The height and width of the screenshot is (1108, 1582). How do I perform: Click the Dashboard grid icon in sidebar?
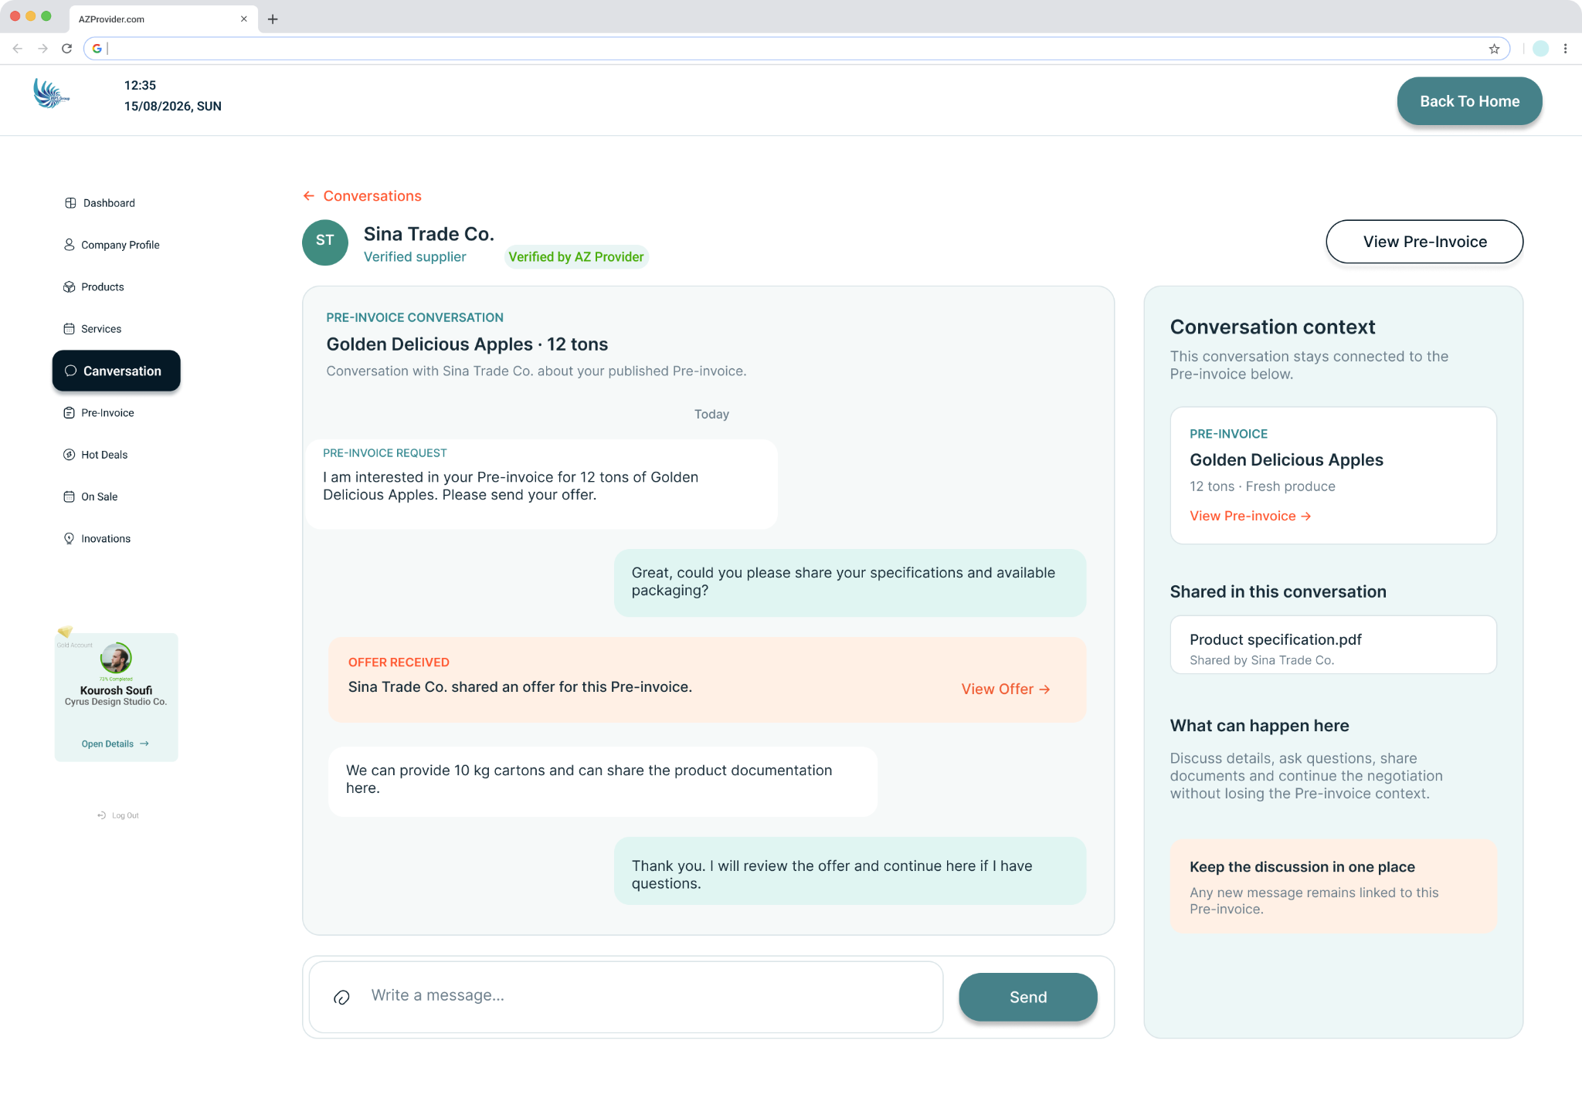(x=70, y=203)
